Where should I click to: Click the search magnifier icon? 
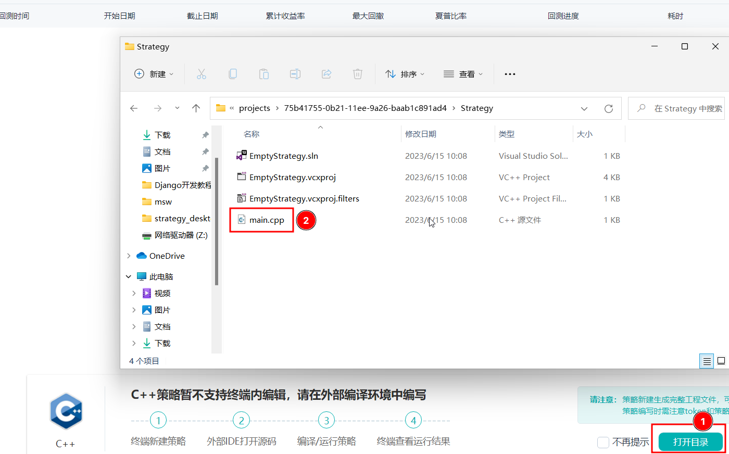click(x=642, y=108)
